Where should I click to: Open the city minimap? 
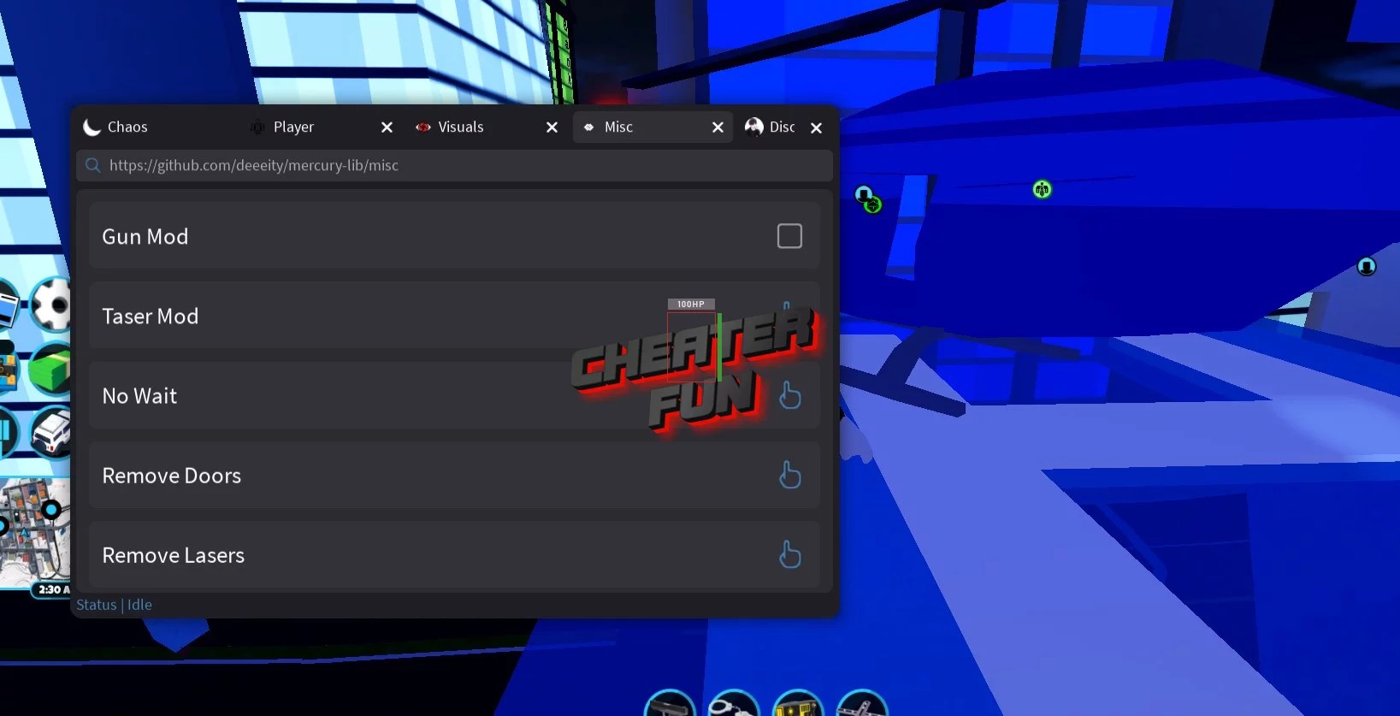[34, 532]
